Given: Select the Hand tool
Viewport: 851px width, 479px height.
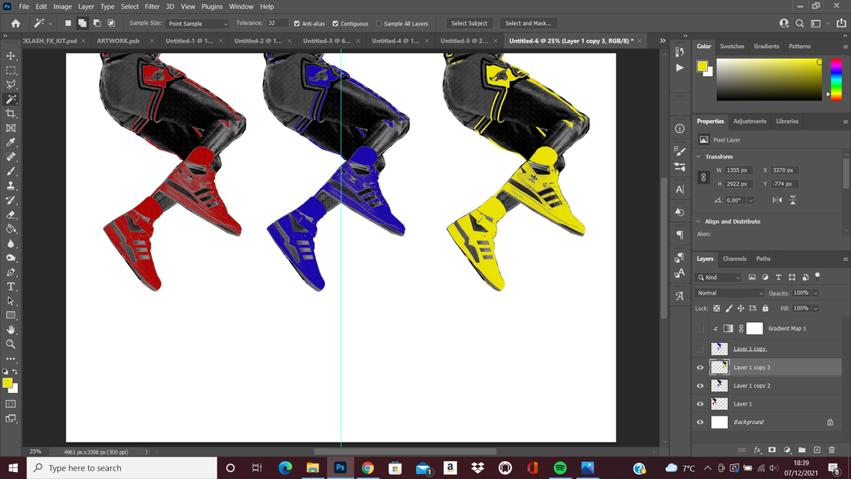Looking at the screenshot, I should pyautogui.click(x=11, y=330).
